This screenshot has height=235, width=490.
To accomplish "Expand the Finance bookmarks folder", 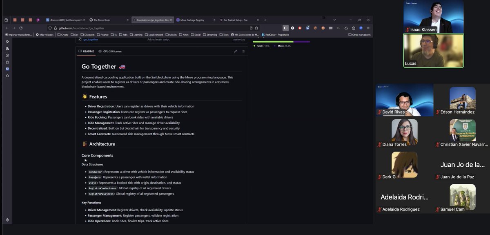I will tap(102, 35).
